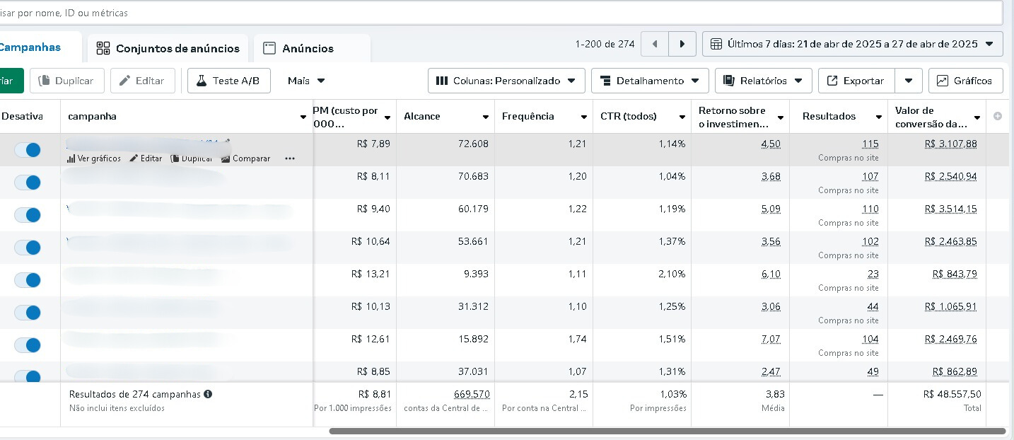Viewport: 1014px width, 440px height.
Task: Toggle off campaign with reach 60.179
Action: point(28,215)
